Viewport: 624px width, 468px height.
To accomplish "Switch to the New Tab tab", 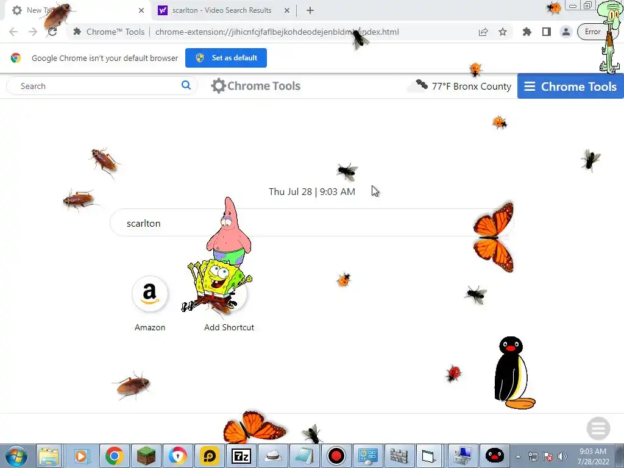I will (x=76, y=10).
